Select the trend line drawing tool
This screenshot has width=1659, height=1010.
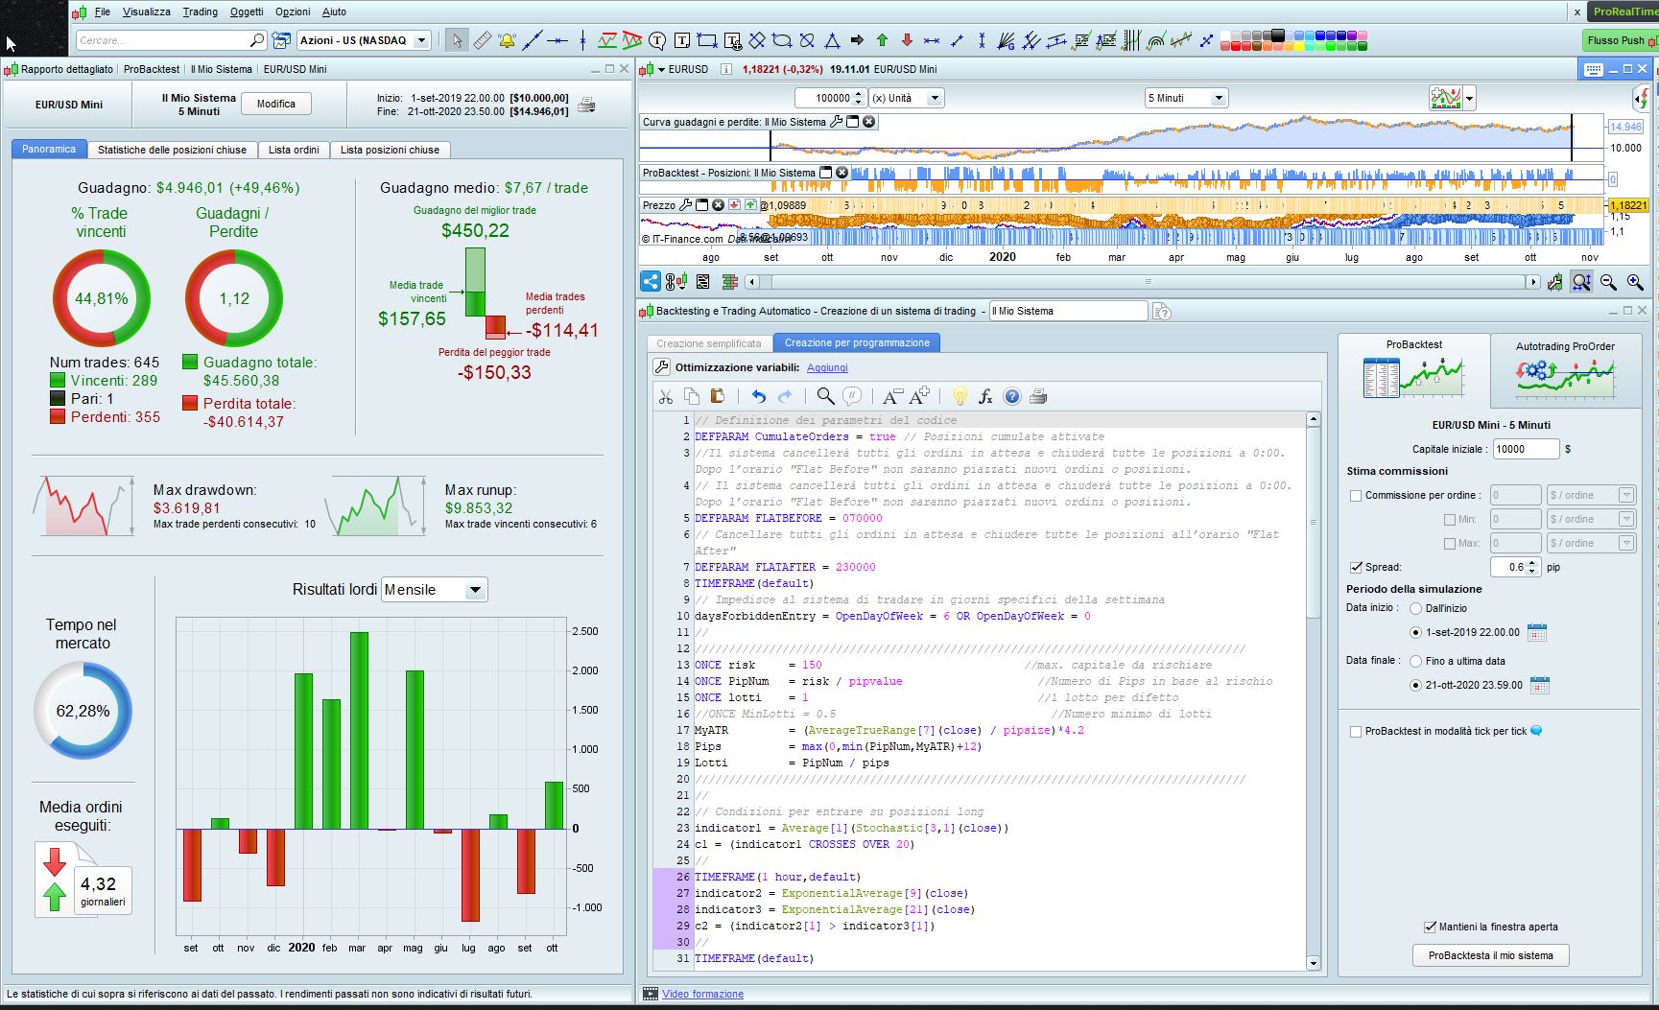532,40
